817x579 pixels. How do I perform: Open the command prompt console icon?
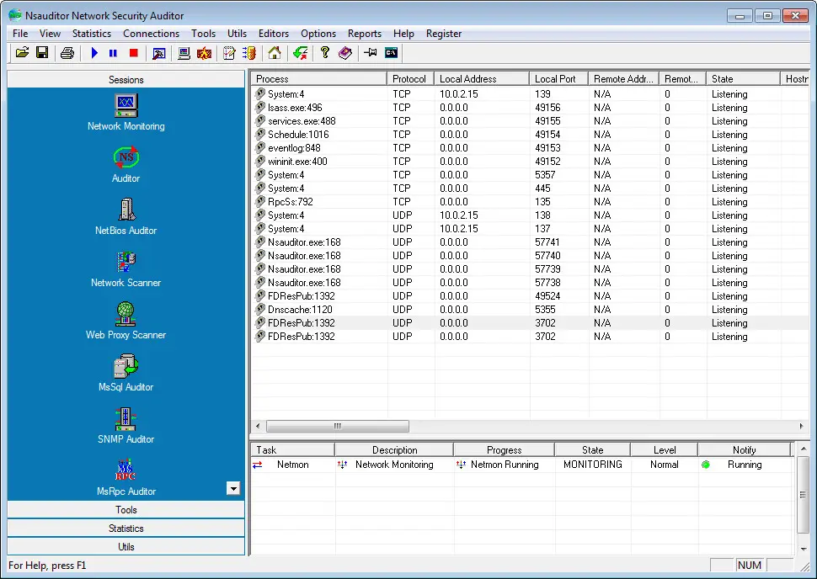click(x=391, y=53)
